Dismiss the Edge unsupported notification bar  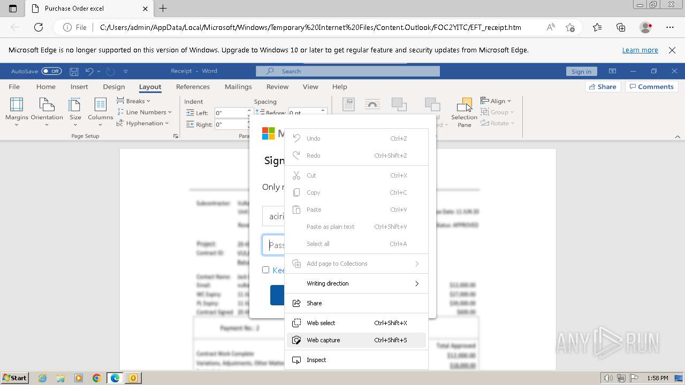coord(672,50)
